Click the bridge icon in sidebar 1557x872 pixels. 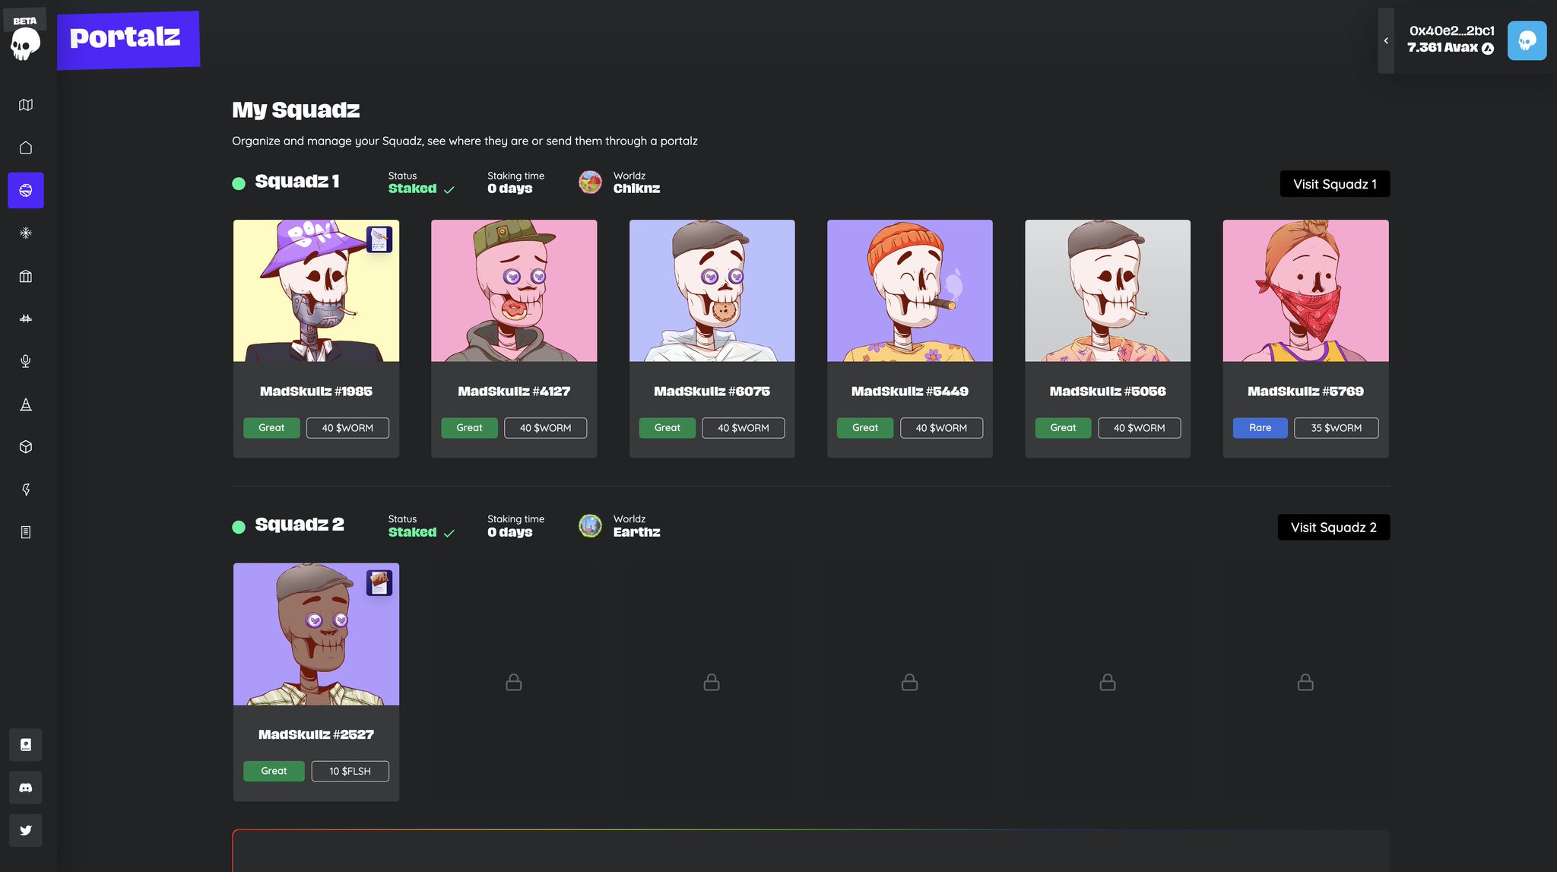pos(26,319)
